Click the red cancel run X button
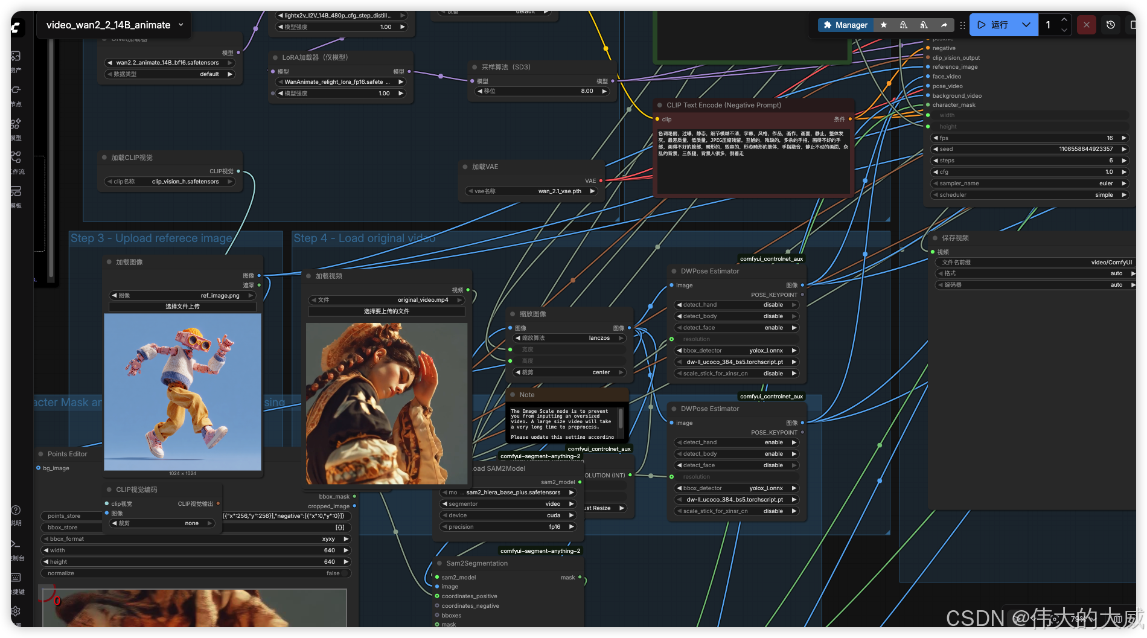This screenshot has height=638, width=1147. pyautogui.click(x=1087, y=25)
